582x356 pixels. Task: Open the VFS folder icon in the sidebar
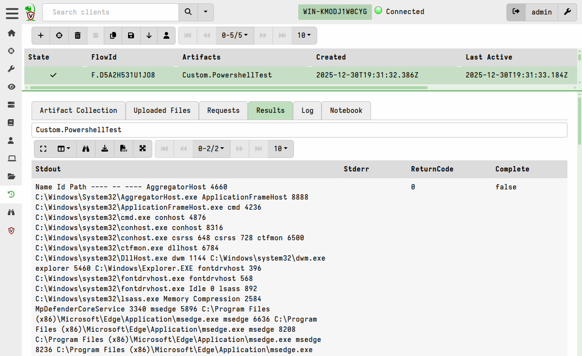click(11, 176)
